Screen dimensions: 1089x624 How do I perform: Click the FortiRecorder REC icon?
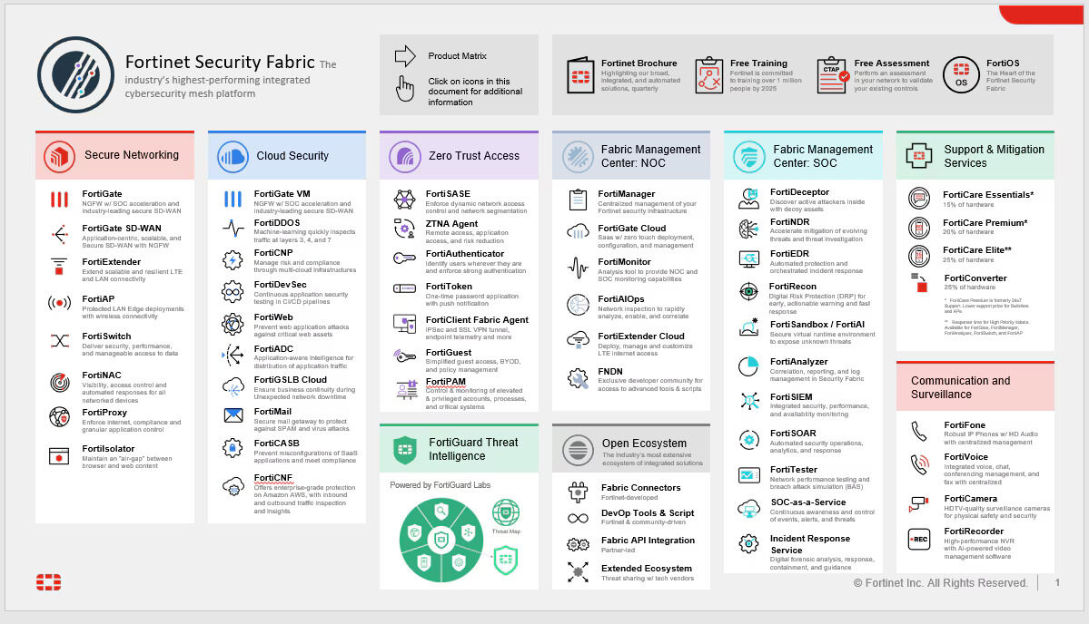point(919,539)
